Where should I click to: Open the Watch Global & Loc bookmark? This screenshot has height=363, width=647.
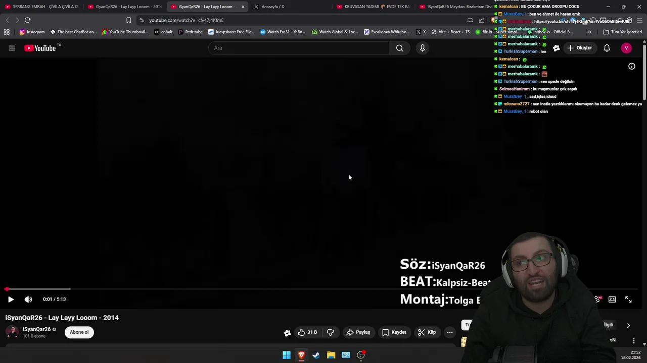[335, 32]
